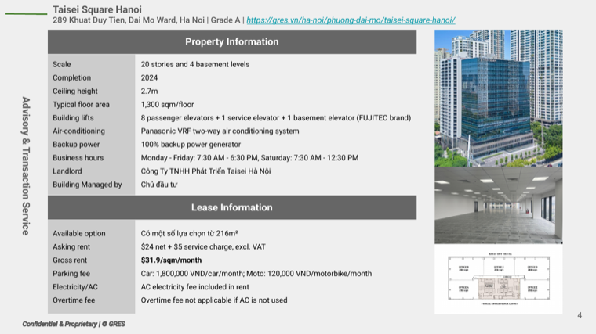Click the car and moto parking fee text
This screenshot has height=334, width=596.
pyautogui.click(x=256, y=273)
